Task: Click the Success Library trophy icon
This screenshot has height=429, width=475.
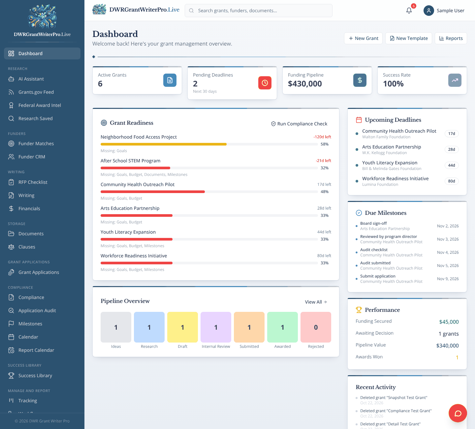Action: (11, 376)
